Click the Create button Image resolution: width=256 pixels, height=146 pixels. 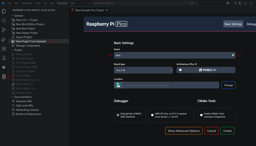pos(227,131)
